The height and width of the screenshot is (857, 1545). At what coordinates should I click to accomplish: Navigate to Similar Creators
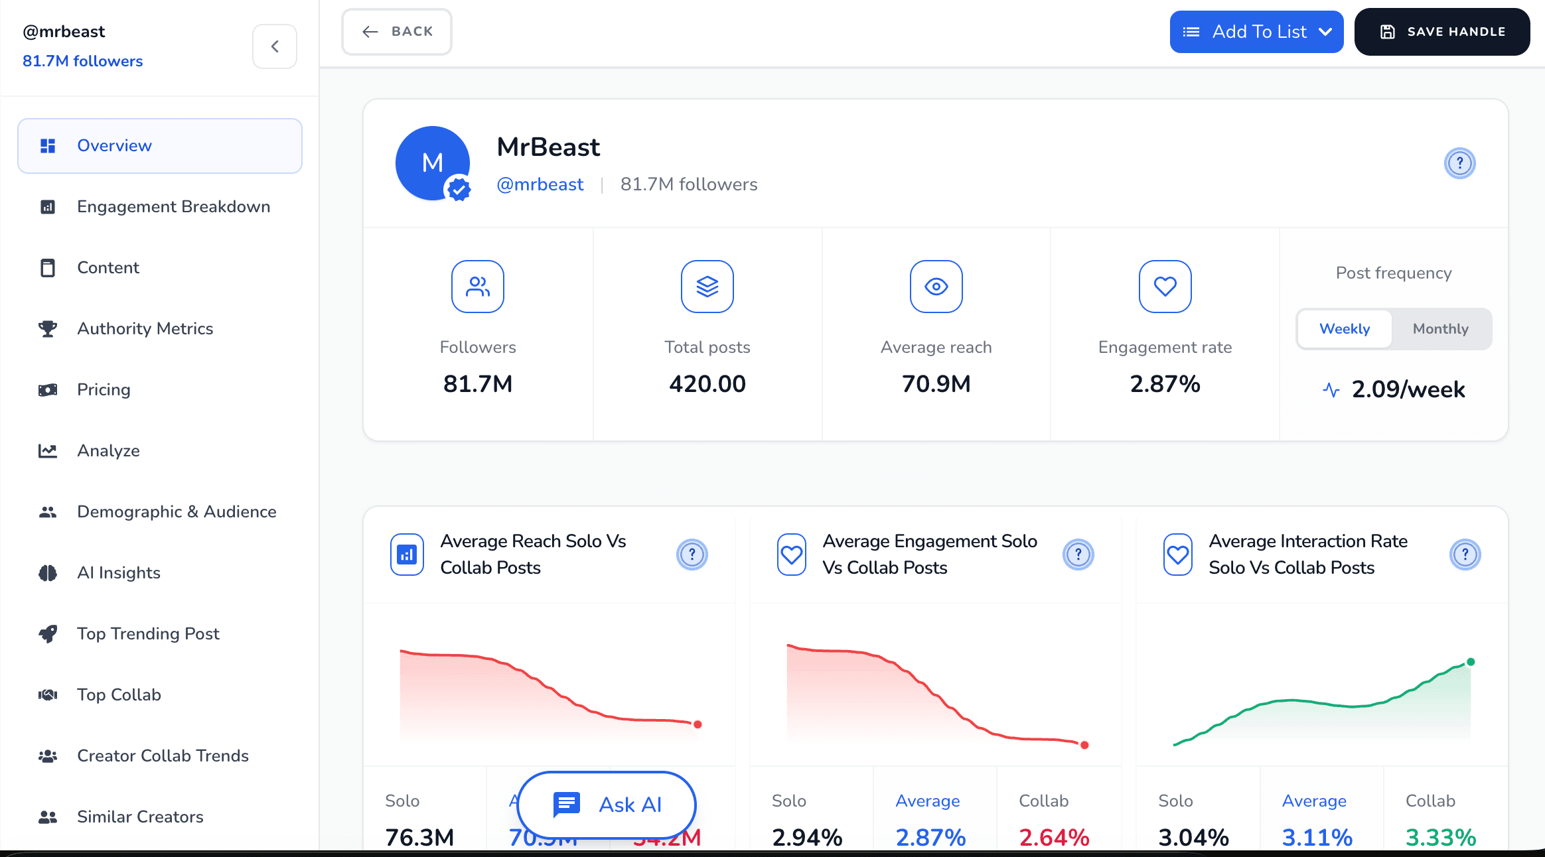pyautogui.click(x=139, y=817)
